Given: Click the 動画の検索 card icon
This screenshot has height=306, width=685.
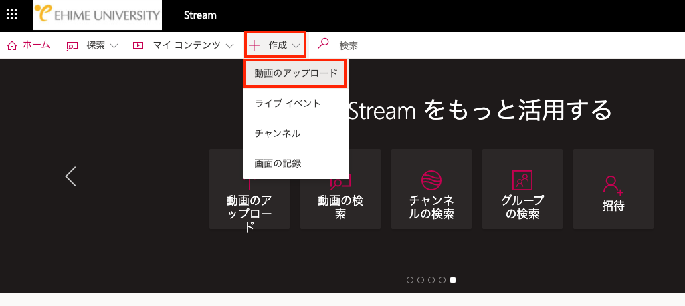Looking at the screenshot, I should [x=340, y=180].
